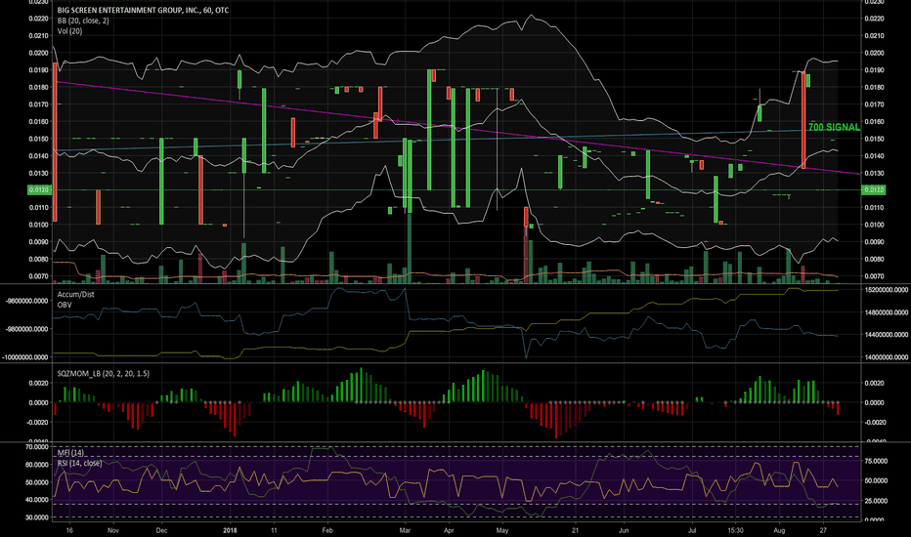Click the Apr label on the time axis

click(449, 530)
